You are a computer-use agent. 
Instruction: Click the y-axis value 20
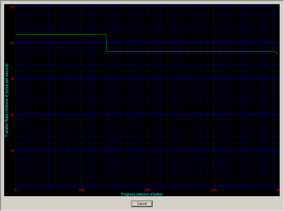[12, 115]
